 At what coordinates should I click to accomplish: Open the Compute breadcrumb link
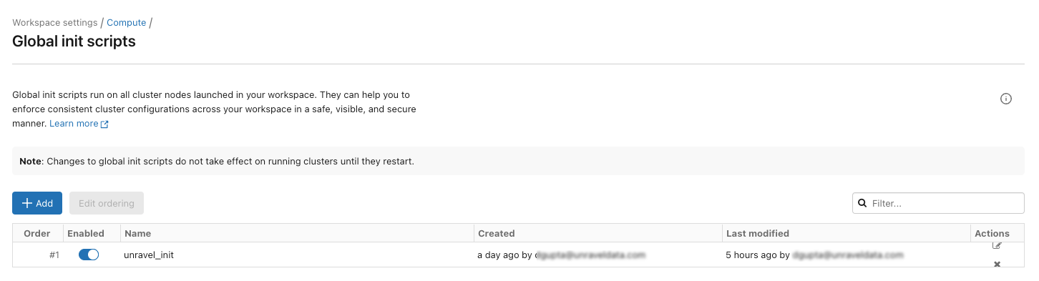point(126,23)
